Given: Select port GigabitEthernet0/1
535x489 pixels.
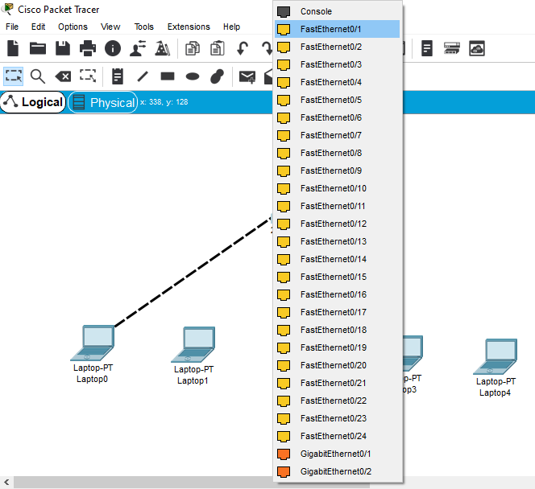Looking at the screenshot, I should 337,454.
